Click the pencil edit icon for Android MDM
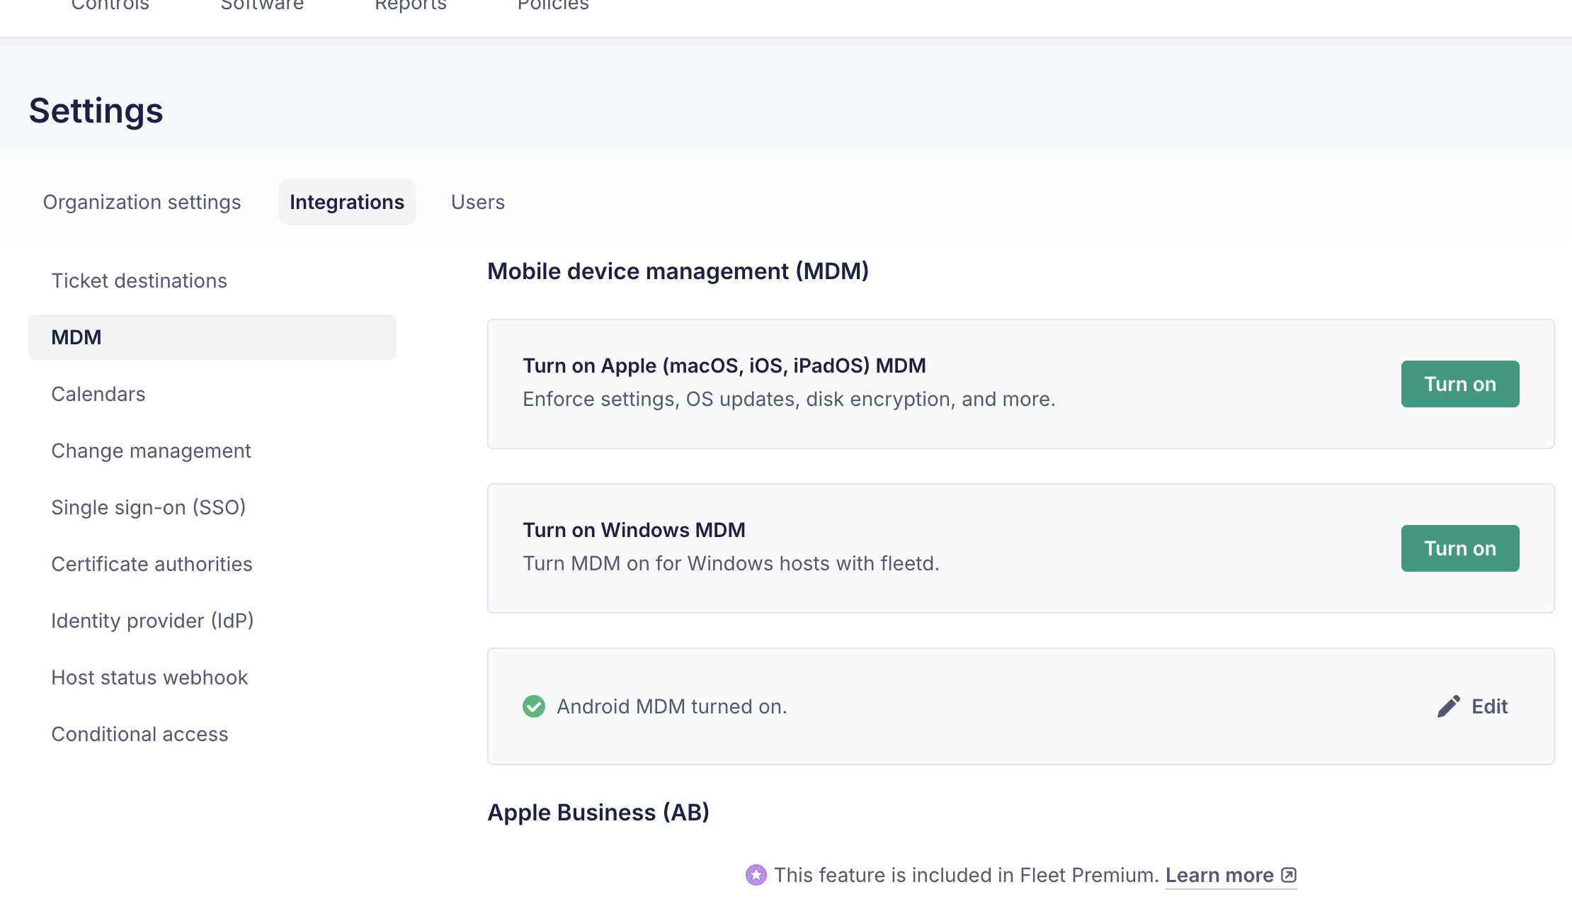Image resolution: width=1572 pixels, height=921 pixels. point(1449,706)
